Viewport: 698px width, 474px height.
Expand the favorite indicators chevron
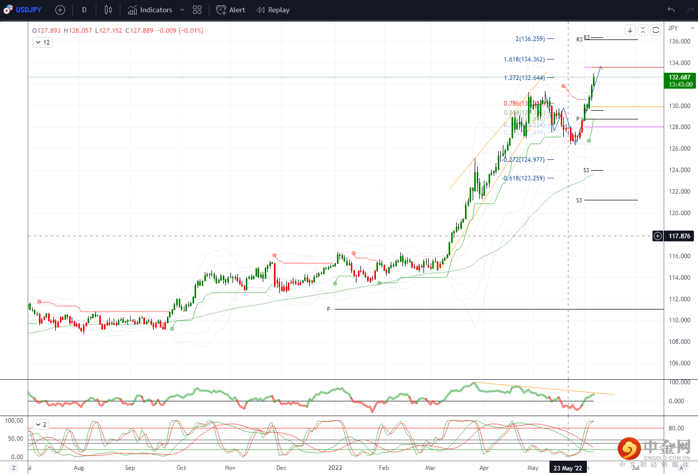(182, 10)
